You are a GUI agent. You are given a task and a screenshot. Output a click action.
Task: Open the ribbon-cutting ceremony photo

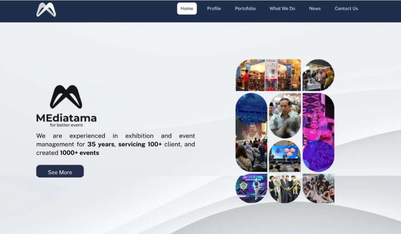point(285,188)
